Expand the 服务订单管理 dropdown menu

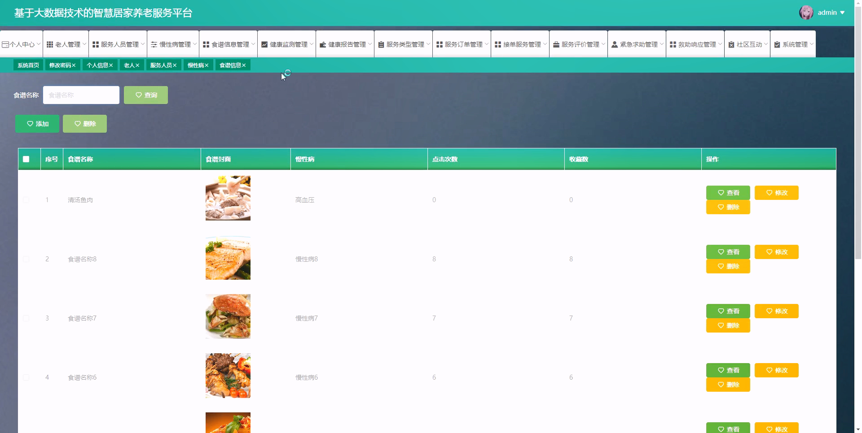coord(487,44)
